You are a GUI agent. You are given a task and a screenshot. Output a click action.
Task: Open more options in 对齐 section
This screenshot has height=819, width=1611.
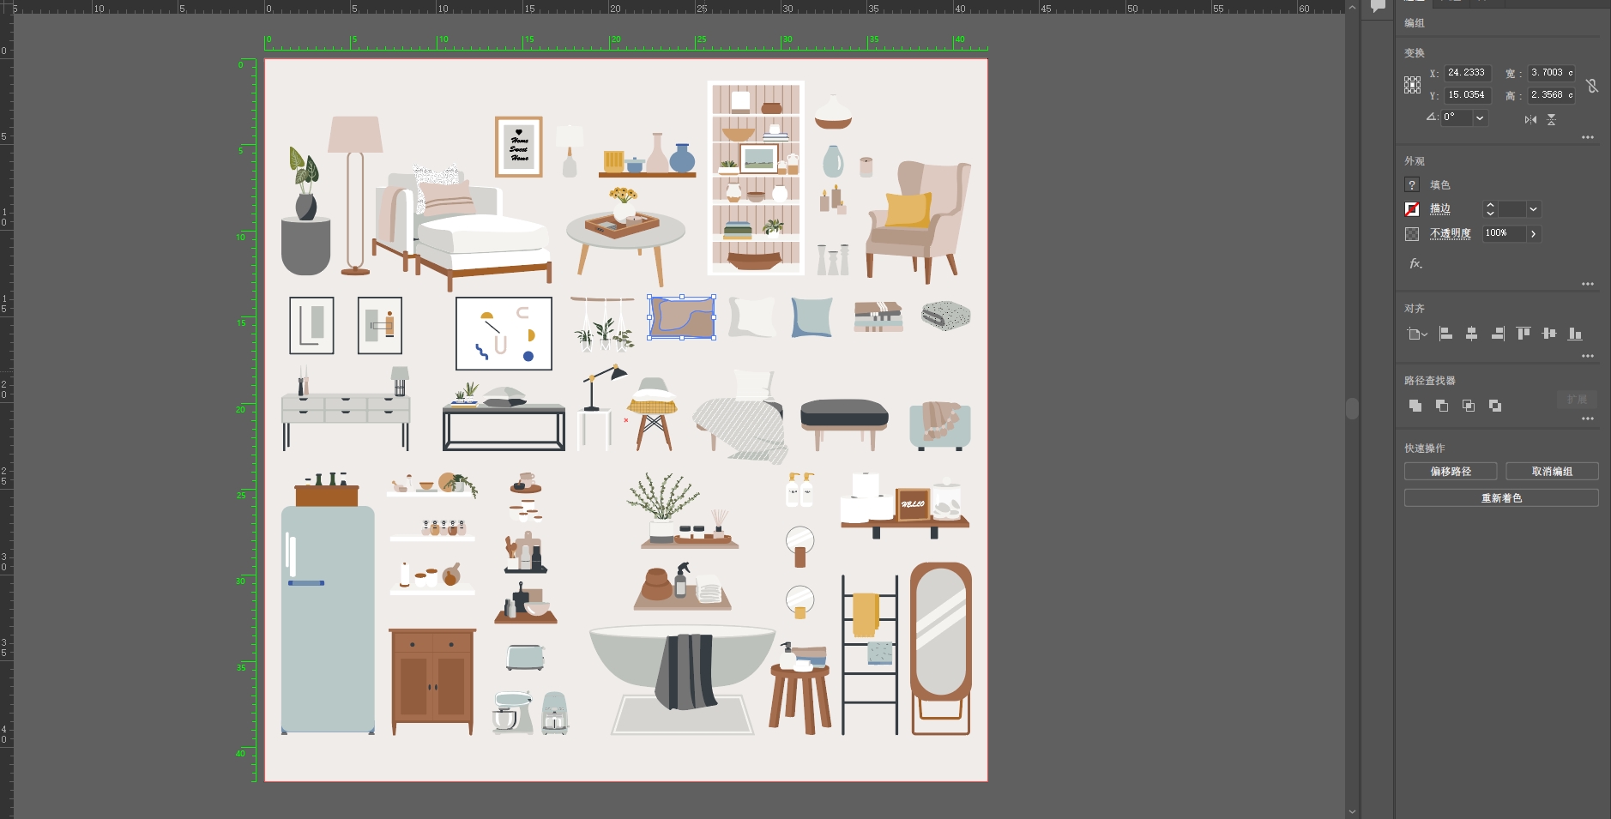(x=1588, y=356)
